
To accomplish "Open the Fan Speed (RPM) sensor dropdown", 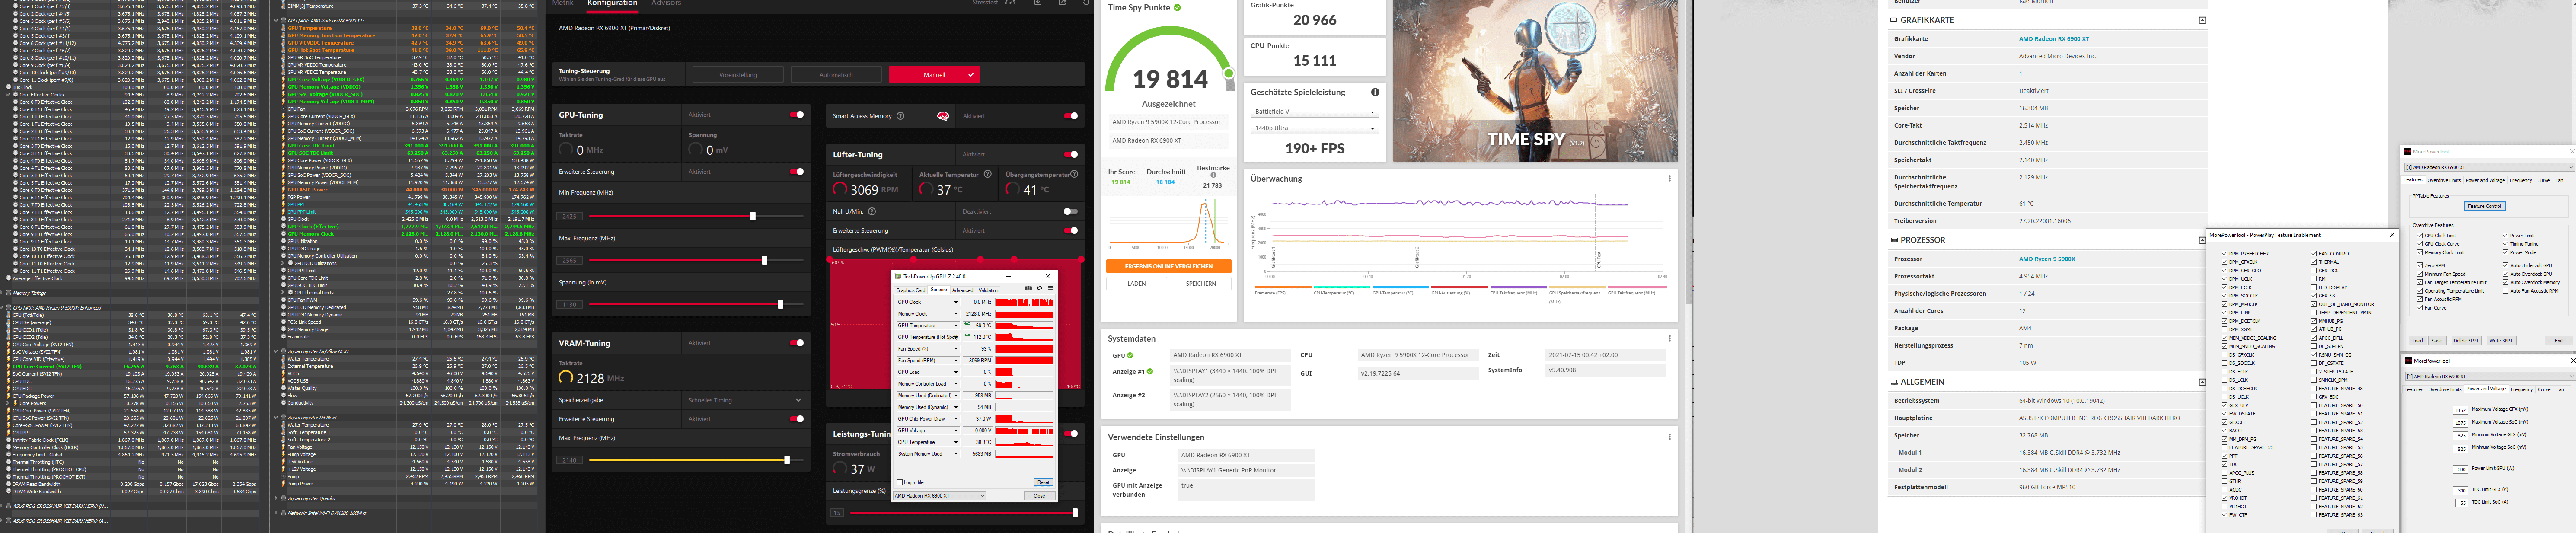I will (928, 360).
